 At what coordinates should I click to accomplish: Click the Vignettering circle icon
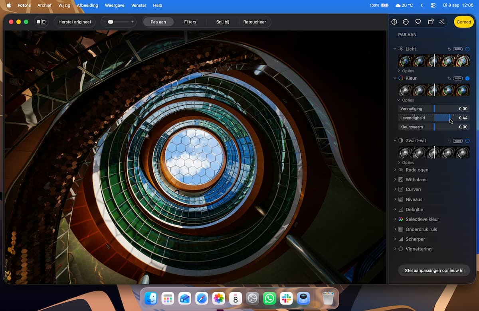(x=401, y=249)
